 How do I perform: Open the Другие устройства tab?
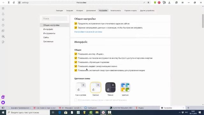[147, 11]
